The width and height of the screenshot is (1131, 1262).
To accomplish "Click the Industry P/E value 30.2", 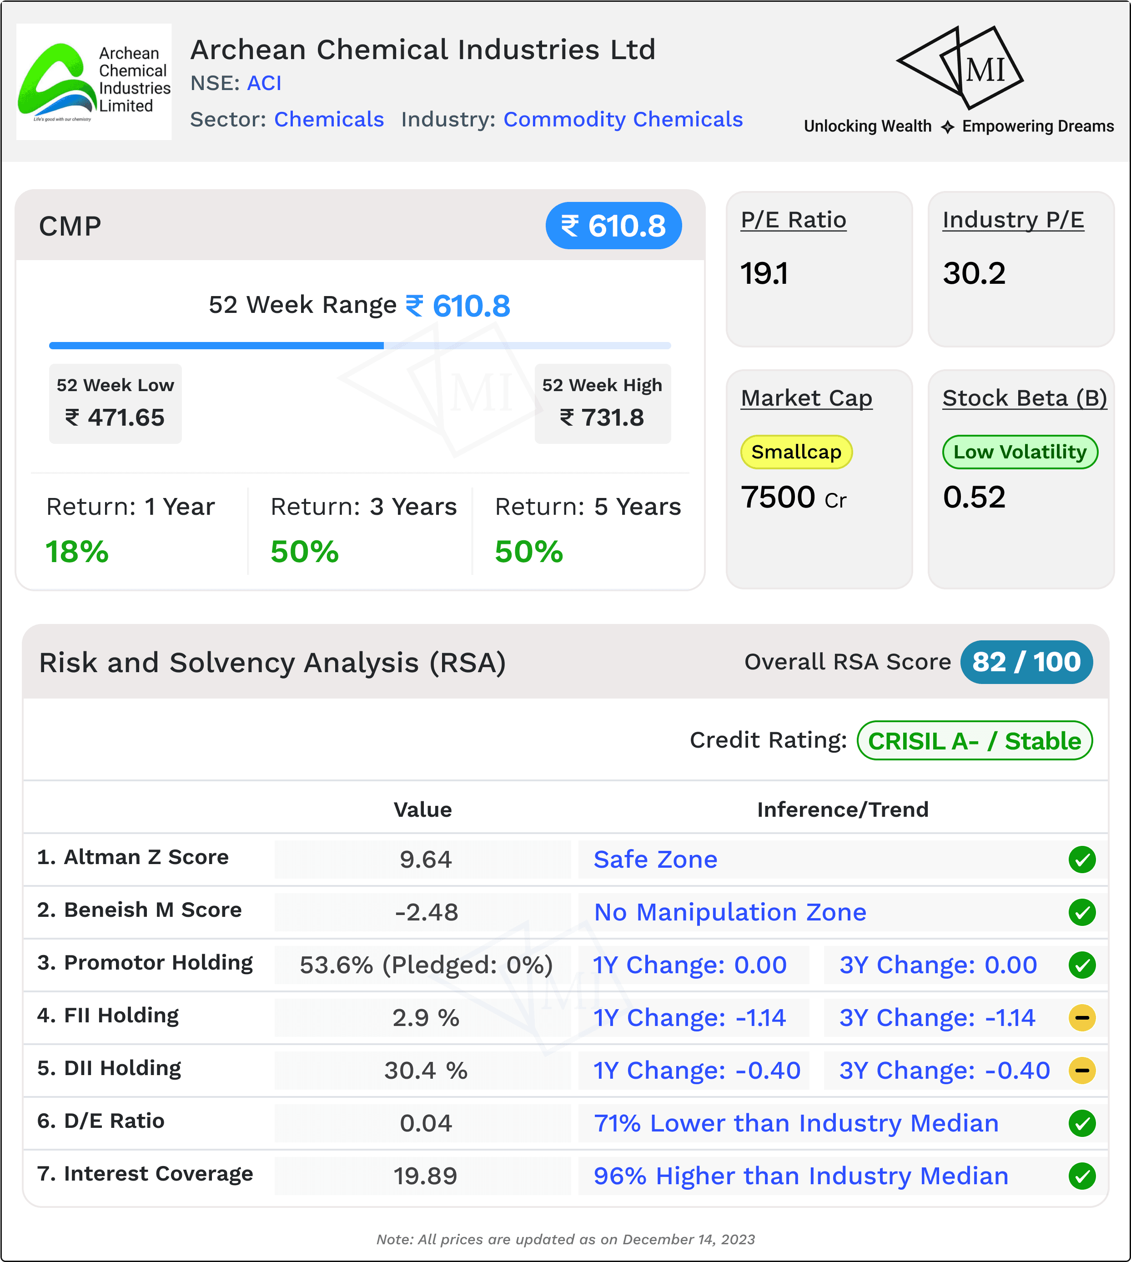I will [974, 273].
